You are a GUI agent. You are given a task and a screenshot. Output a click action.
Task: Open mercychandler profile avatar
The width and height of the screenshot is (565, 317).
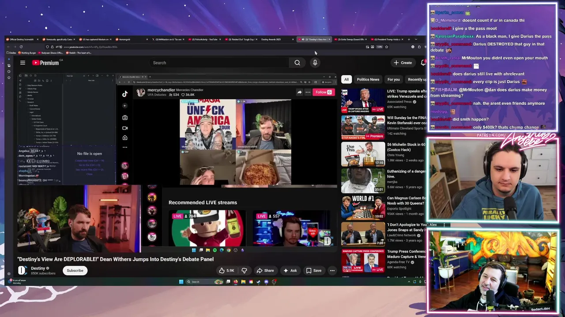tap(141, 92)
